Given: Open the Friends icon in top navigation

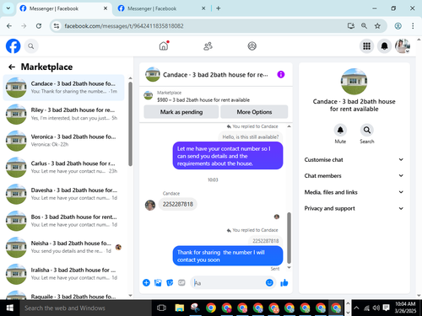Looking at the screenshot, I should (x=208, y=46).
